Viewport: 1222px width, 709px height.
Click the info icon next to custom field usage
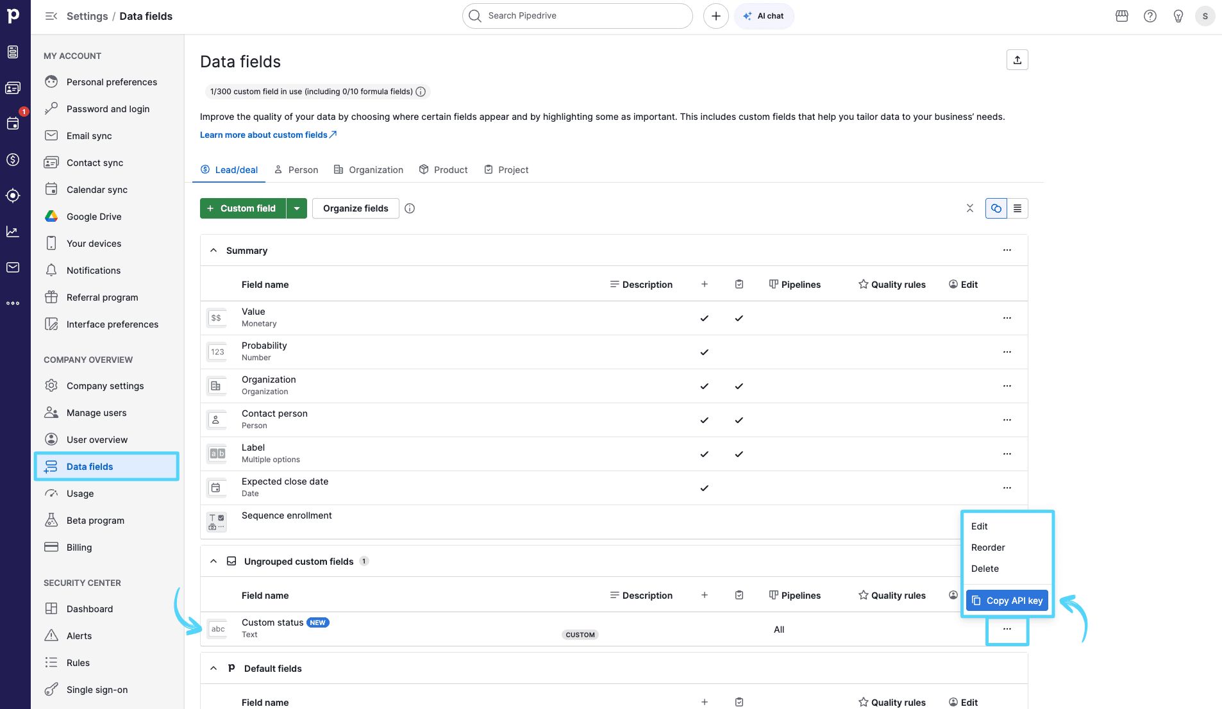(421, 92)
